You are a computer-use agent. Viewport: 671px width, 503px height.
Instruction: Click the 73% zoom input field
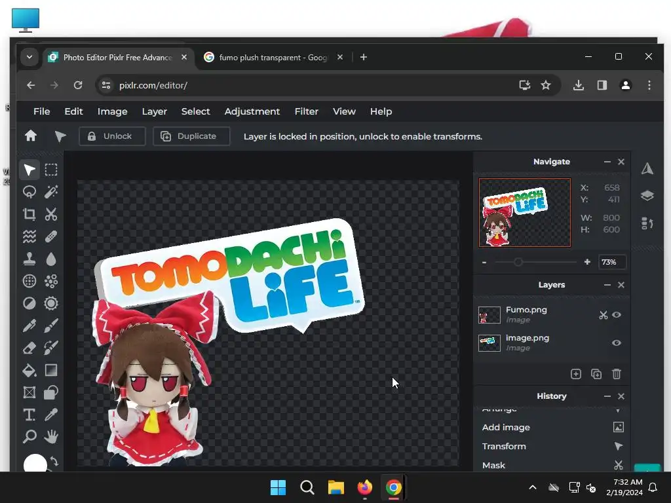pos(612,262)
